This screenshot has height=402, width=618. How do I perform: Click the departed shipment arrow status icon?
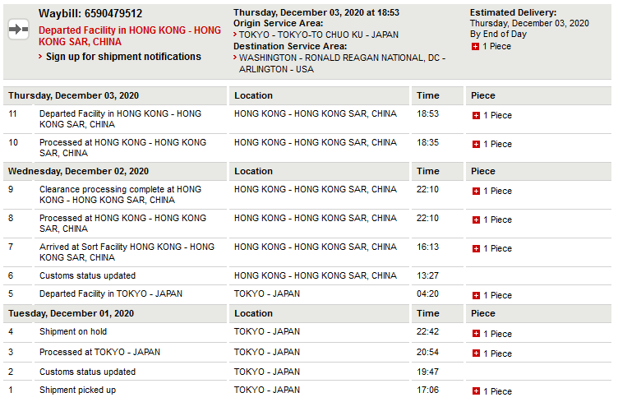tap(19, 29)
